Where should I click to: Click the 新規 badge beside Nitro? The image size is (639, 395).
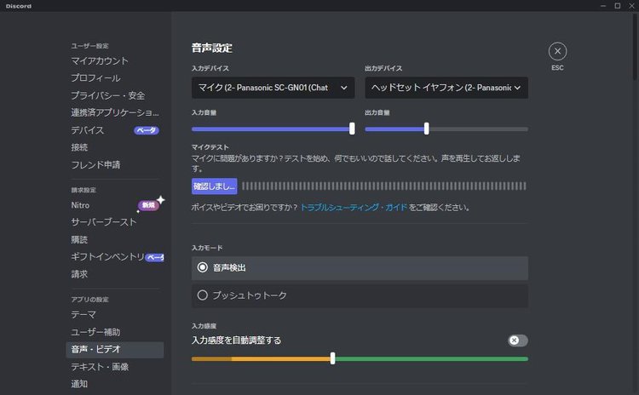[148, 205]
